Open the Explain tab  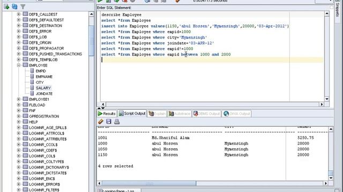[157, 114]
